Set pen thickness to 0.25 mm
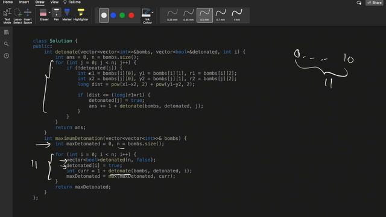 [172, 15]
